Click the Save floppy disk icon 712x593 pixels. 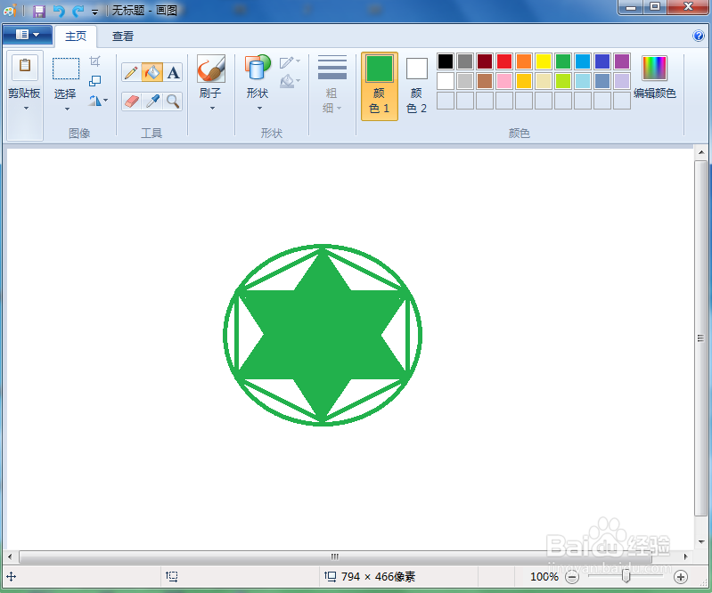coord(39,11)
